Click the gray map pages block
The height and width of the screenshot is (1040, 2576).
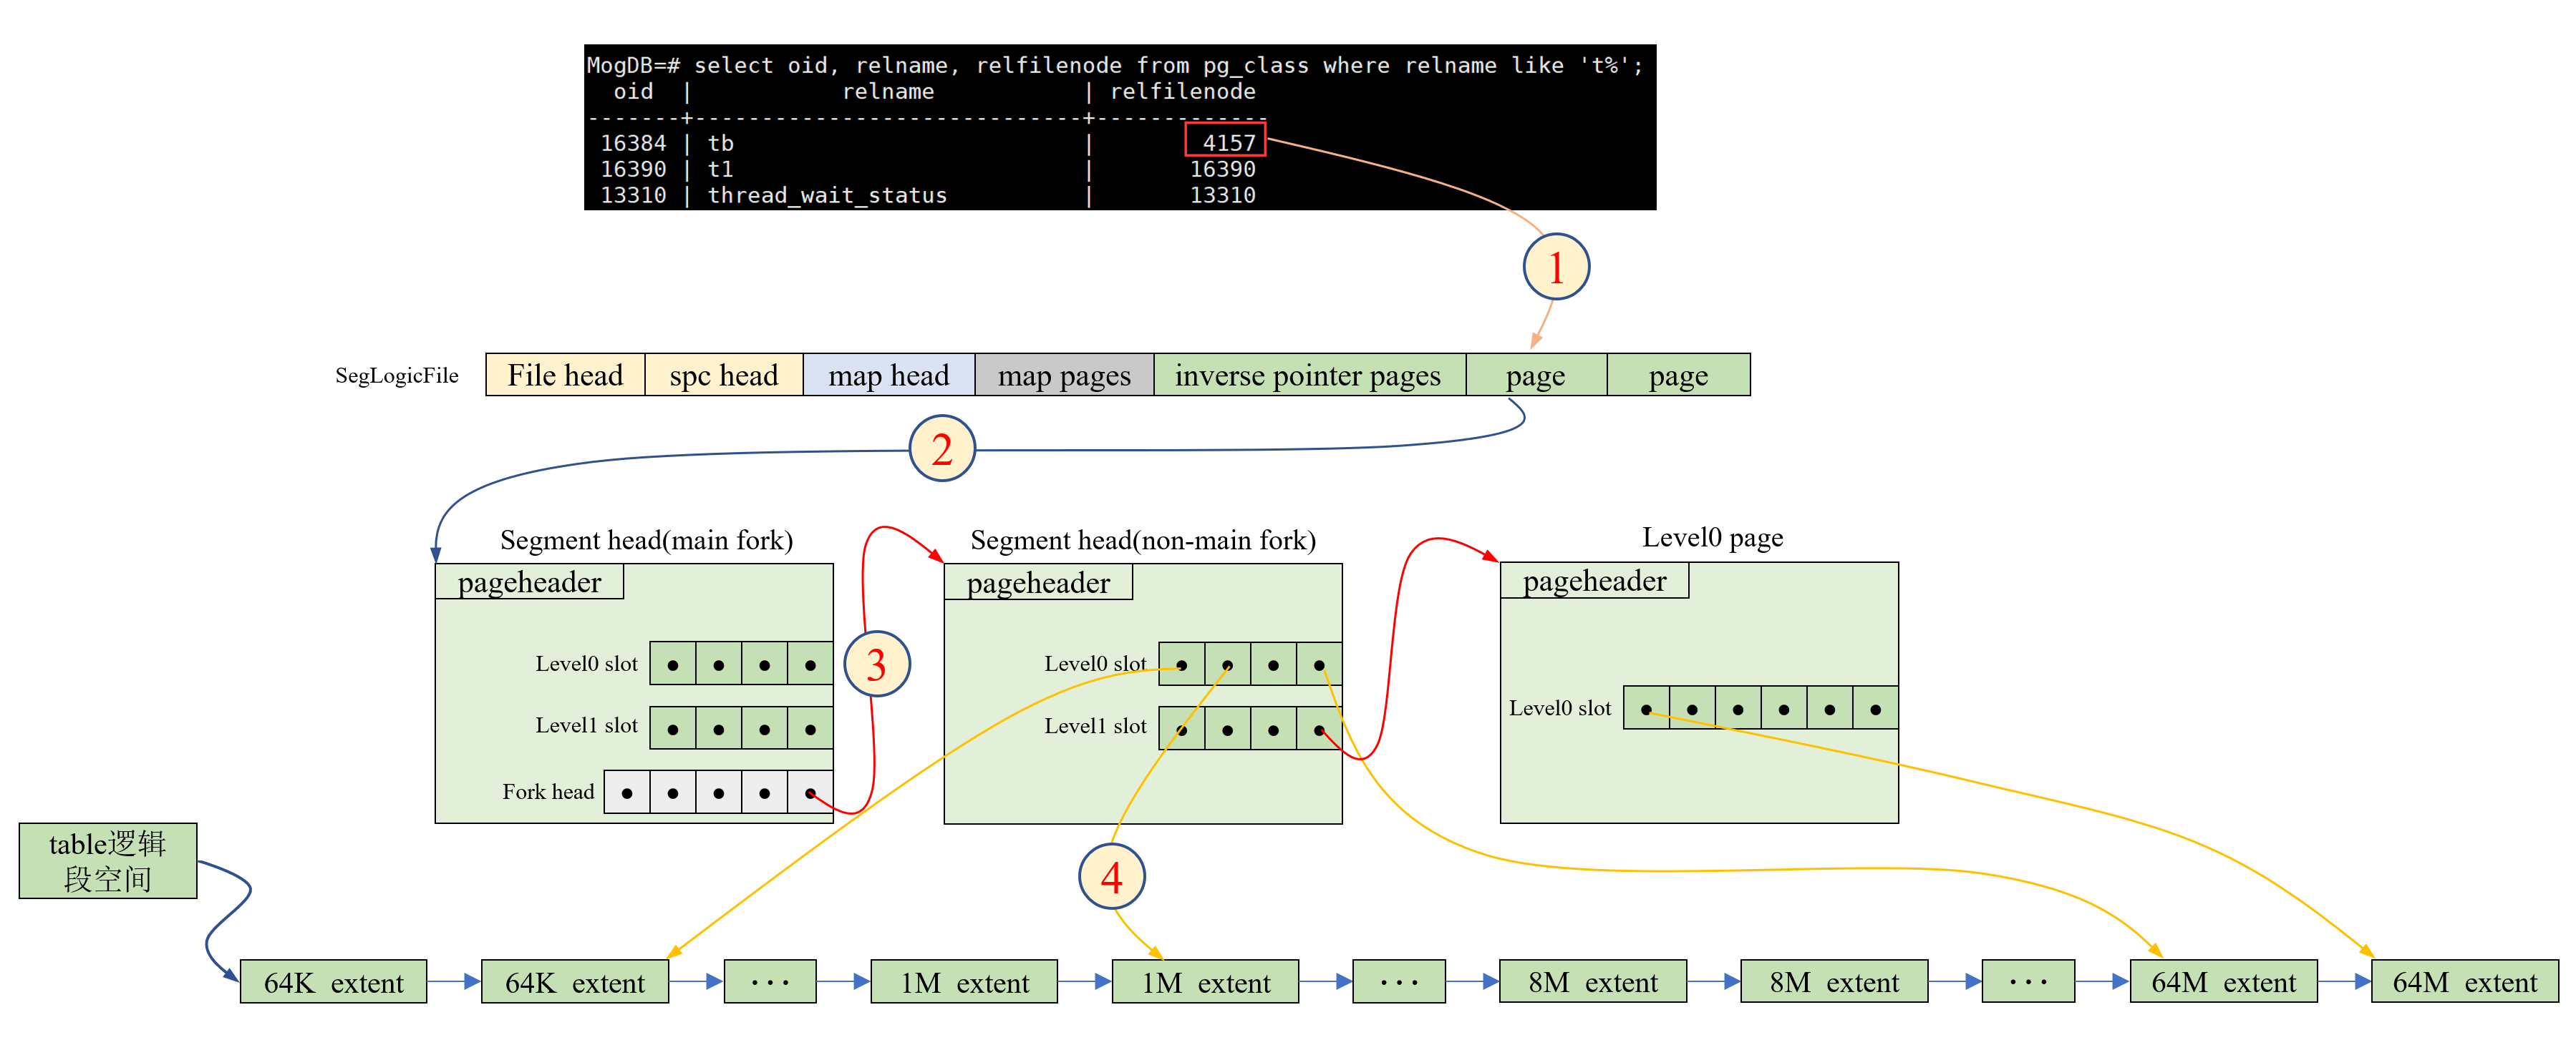[1063, 376]
